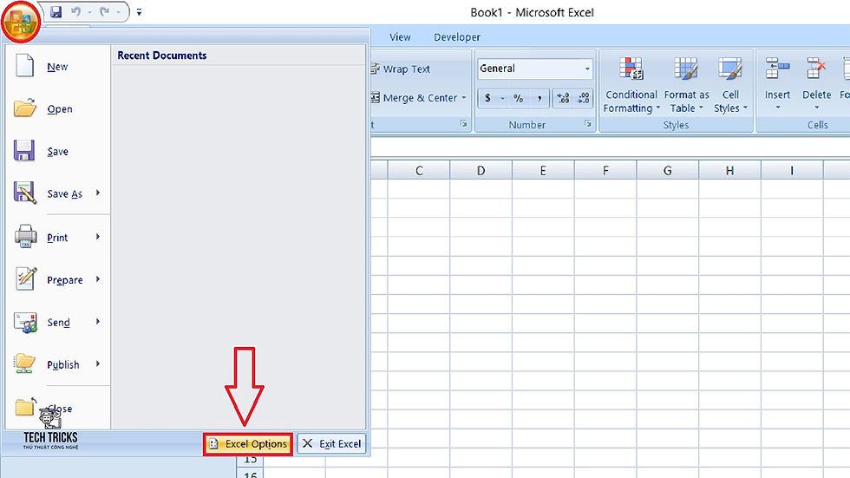Switch to the Developer ribbon tab
Viewport: 850px width, 478px height.
[x=457, y=36]
